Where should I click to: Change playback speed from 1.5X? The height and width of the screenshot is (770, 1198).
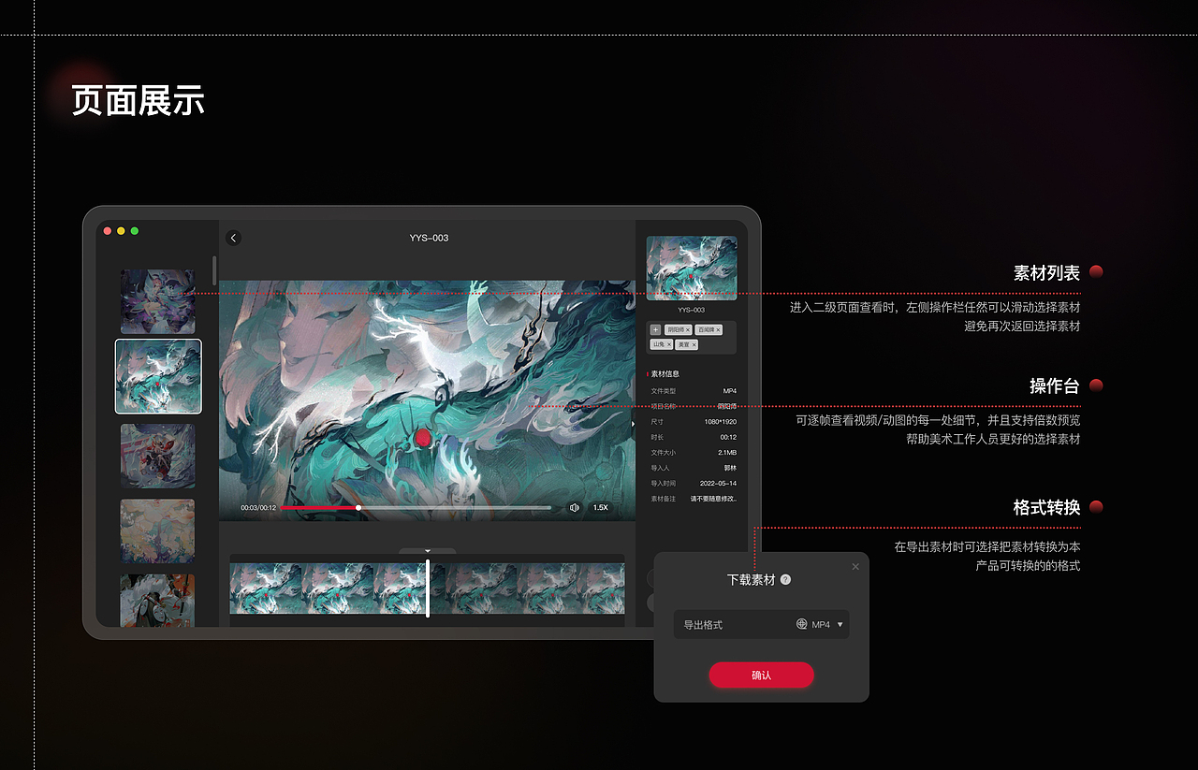click(x=601, y=508)
